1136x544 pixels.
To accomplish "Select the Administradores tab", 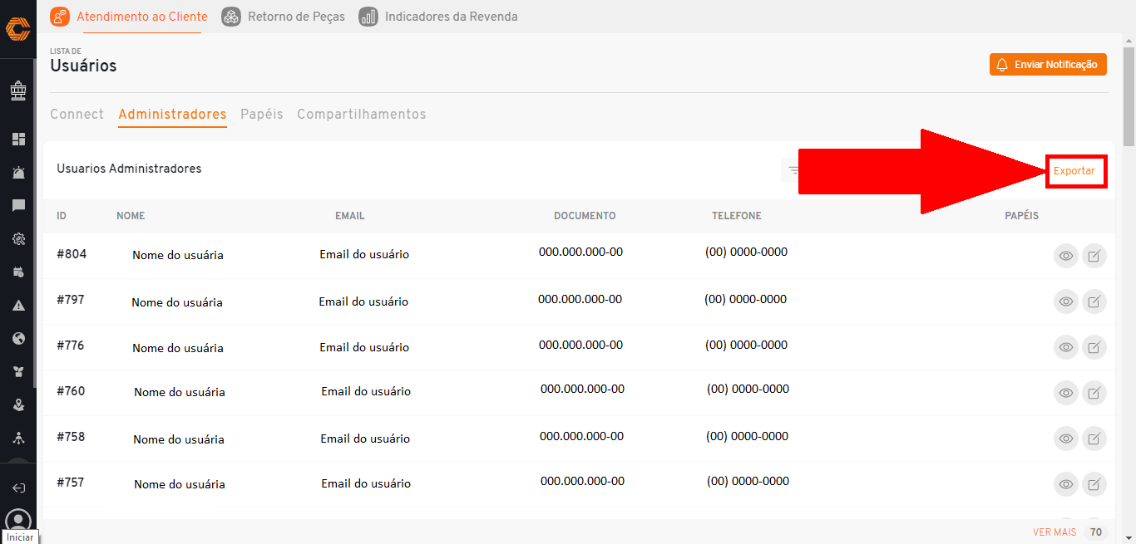I will pyautogui.click(x=172, y=115).
